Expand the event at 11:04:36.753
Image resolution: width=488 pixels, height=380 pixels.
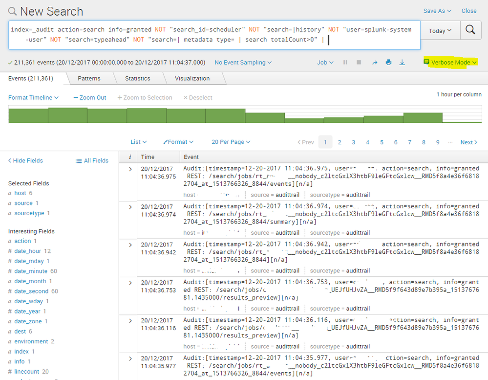point(130,283)
